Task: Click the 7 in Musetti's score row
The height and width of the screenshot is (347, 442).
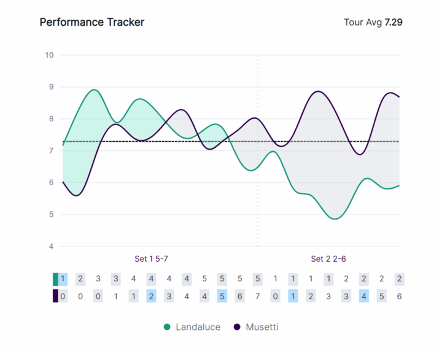Action: point(257,296)
